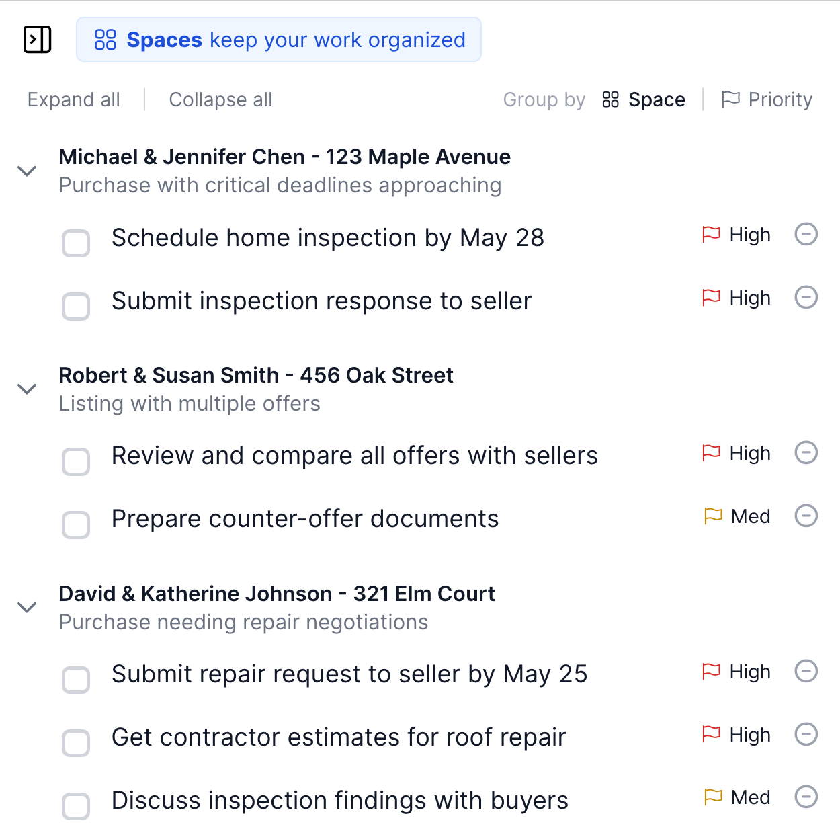The image size is (840, 839).
Task: Click the remove icon on Get contractor estimates task
Action: 806,734
